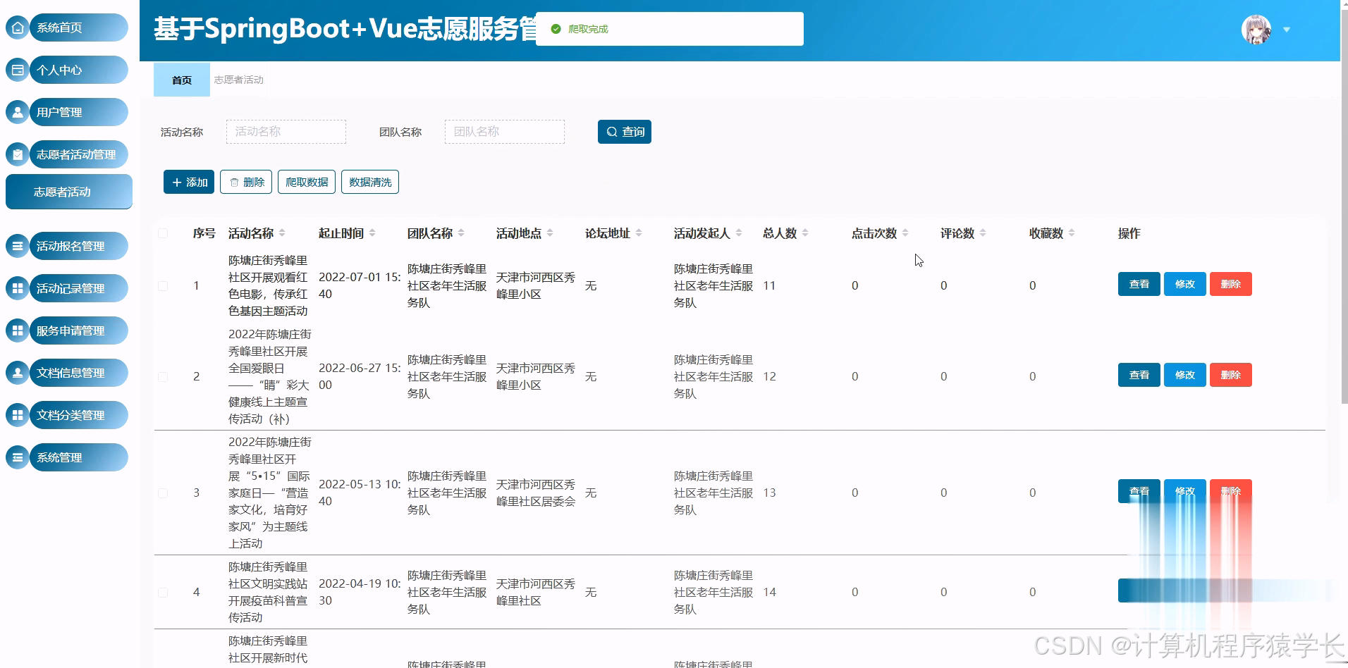Open the 志愿者活动 tab

click(x=237, y=80)
